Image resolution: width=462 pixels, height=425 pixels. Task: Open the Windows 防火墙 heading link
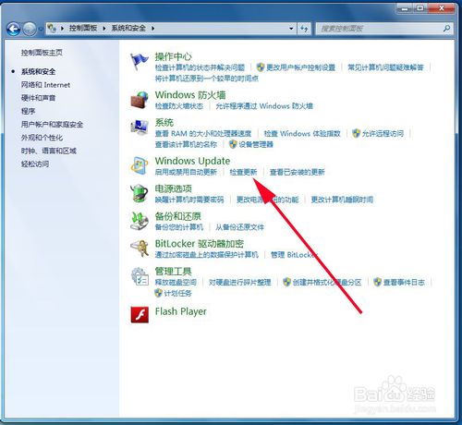(x=190, y=95)
